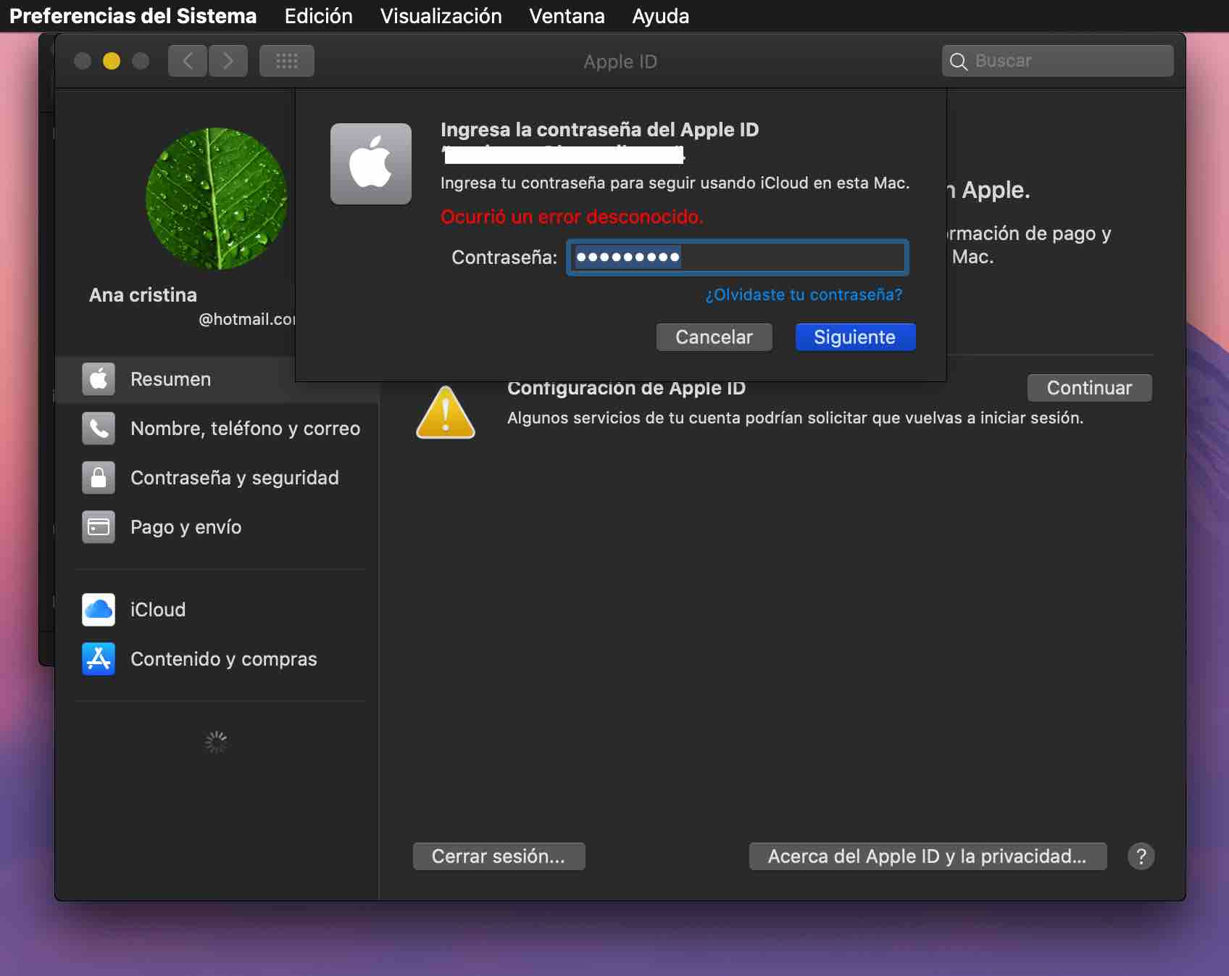1229x976 pixels.
Task: Click the ¿Olvidaste tu contraseña? link
Action: pos(804,295)
